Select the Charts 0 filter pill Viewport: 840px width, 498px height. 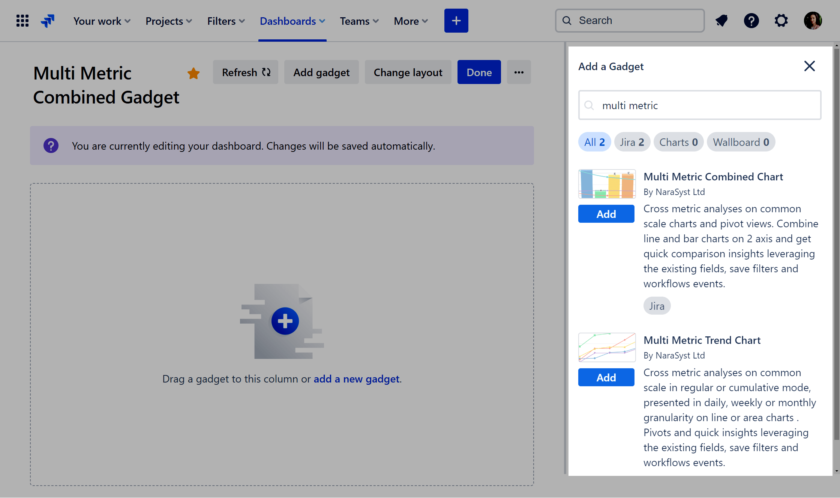678,142
